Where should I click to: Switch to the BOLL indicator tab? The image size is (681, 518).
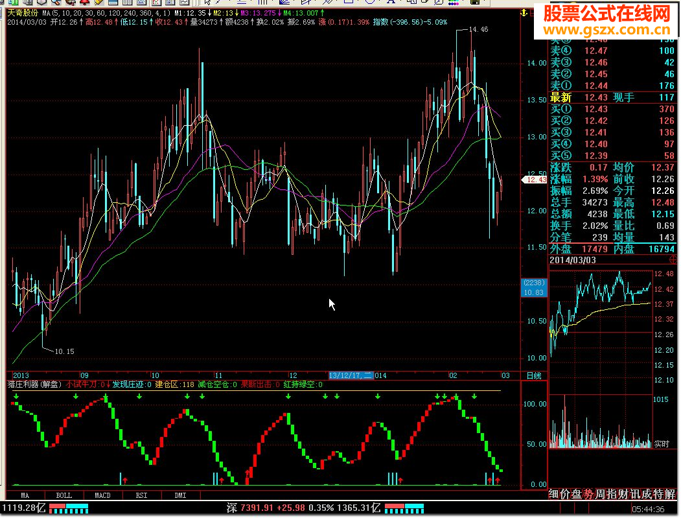[x=63, y=496]
